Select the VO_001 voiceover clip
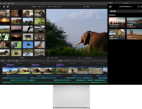This screenshot has width=142, height=109. coord(19,75)
